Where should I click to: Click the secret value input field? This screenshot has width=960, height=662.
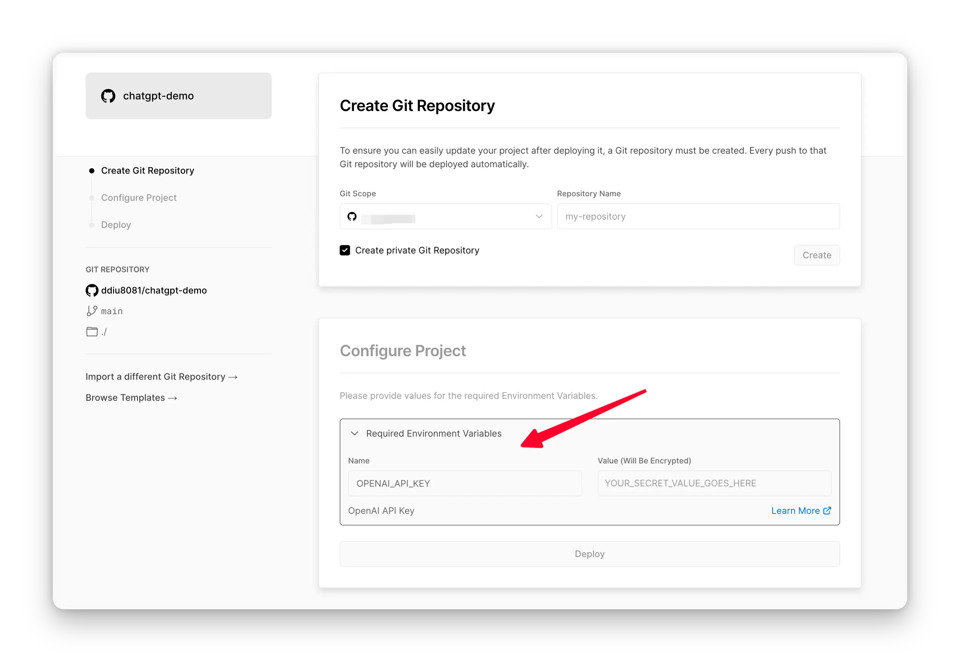714,483
